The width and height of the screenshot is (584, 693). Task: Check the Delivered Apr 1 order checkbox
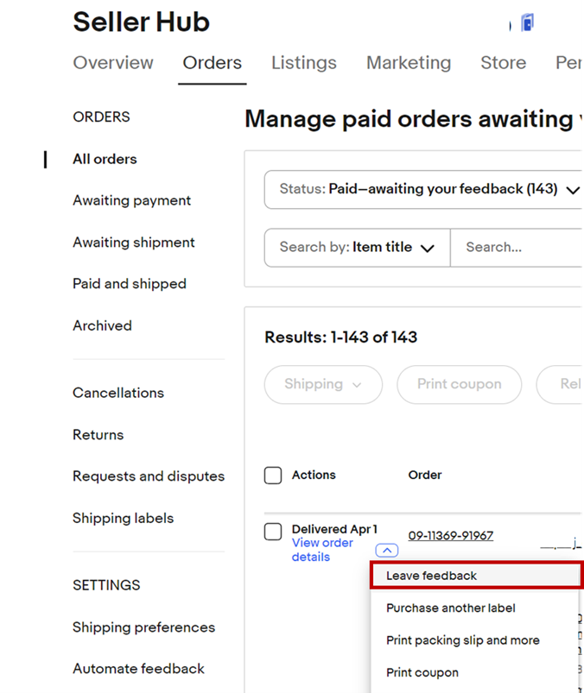pyautogui.click(x=273, y=532)
